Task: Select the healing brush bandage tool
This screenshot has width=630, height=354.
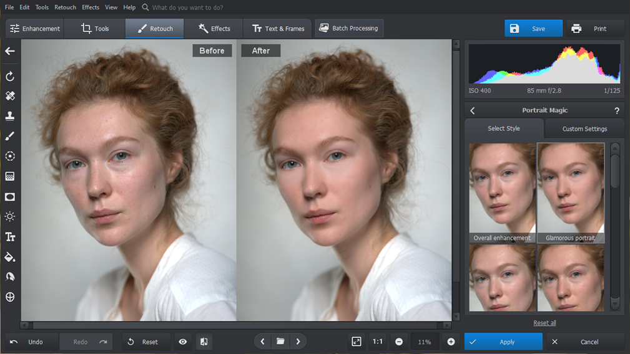Action: 10,96
